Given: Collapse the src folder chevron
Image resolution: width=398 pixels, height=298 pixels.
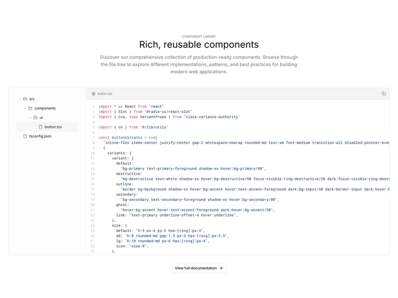Looking at the screenshot, I should pyautogui.click(x=20, y=99).
